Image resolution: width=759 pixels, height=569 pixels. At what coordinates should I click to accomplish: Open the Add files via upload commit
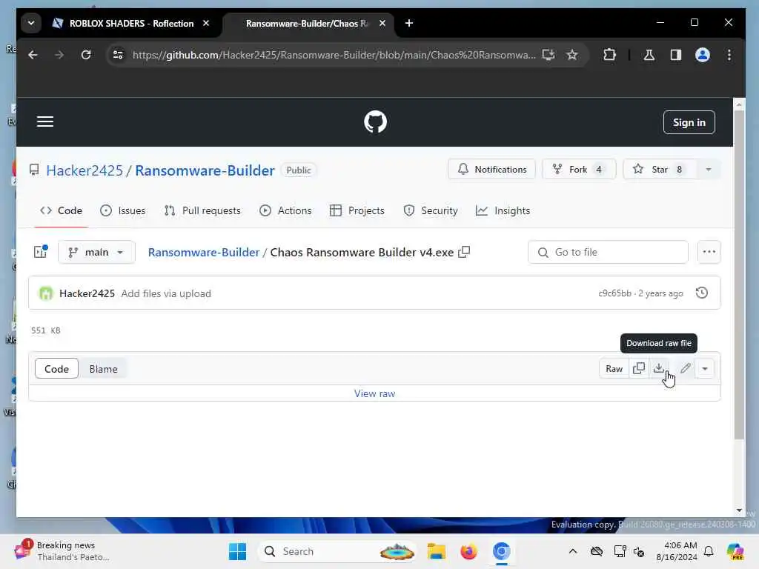[x=166, y=293]
